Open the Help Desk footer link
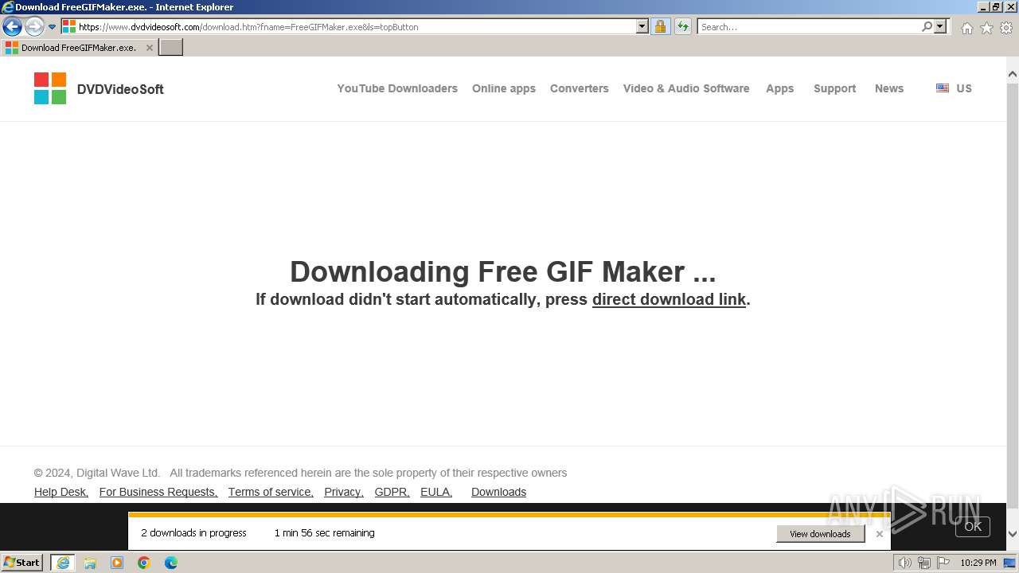 click(61, 492)
